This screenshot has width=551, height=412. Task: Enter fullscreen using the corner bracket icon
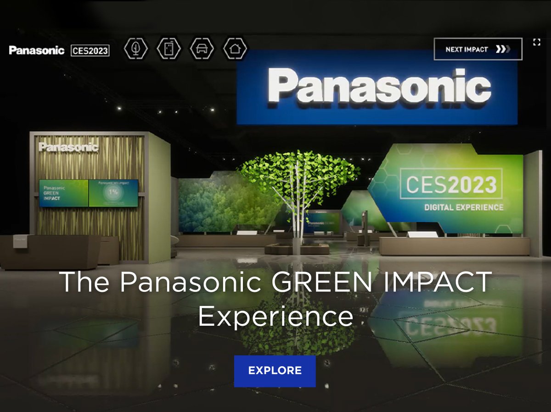click(x=536, y=42)
